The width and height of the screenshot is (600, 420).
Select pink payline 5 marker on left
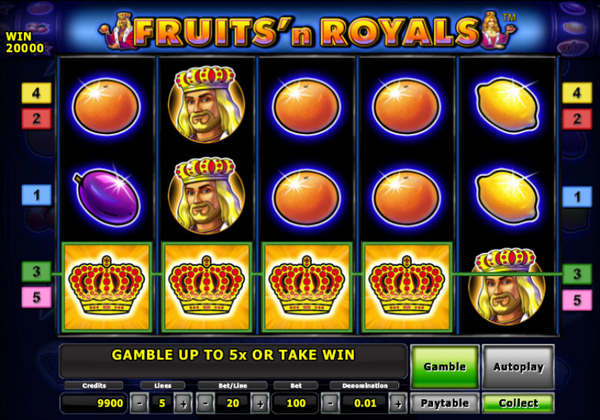(36, 297)
